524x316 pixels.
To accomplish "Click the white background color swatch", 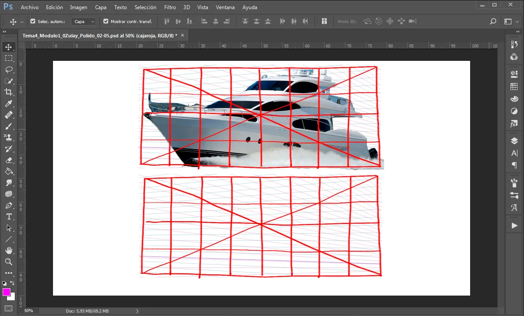I will pyautogui.click(x=13, y=298).
